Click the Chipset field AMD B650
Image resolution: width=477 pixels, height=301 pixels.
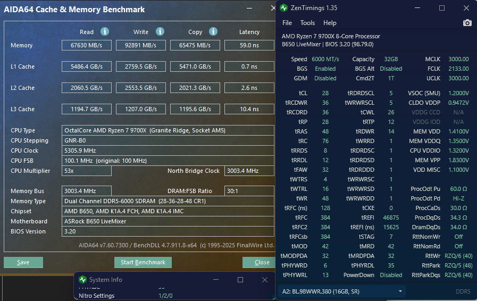coord(168,211)
